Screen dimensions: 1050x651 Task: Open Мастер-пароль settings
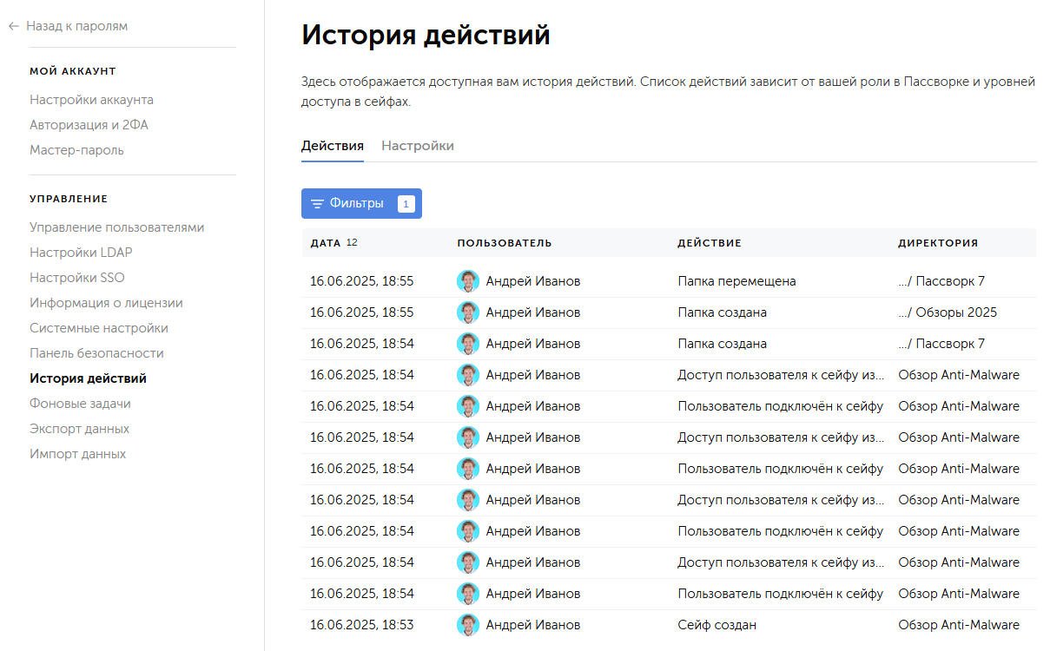(x=76, y=150)
